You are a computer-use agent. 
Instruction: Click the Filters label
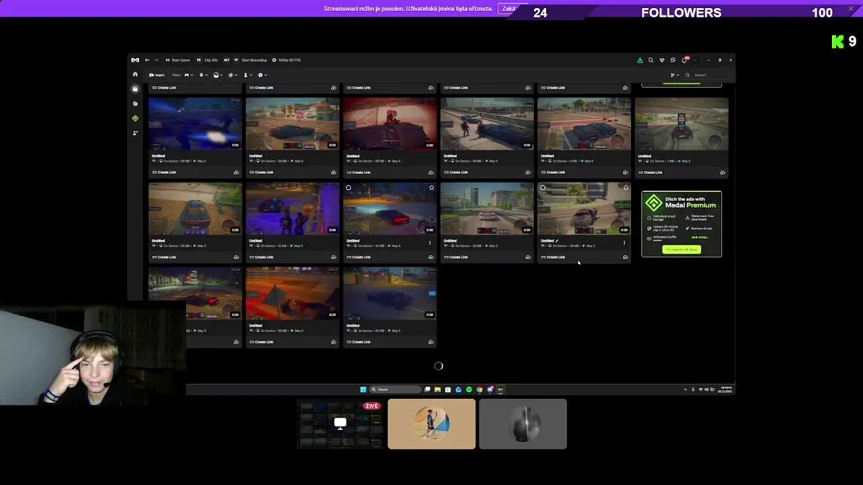(x=176, y=75)
